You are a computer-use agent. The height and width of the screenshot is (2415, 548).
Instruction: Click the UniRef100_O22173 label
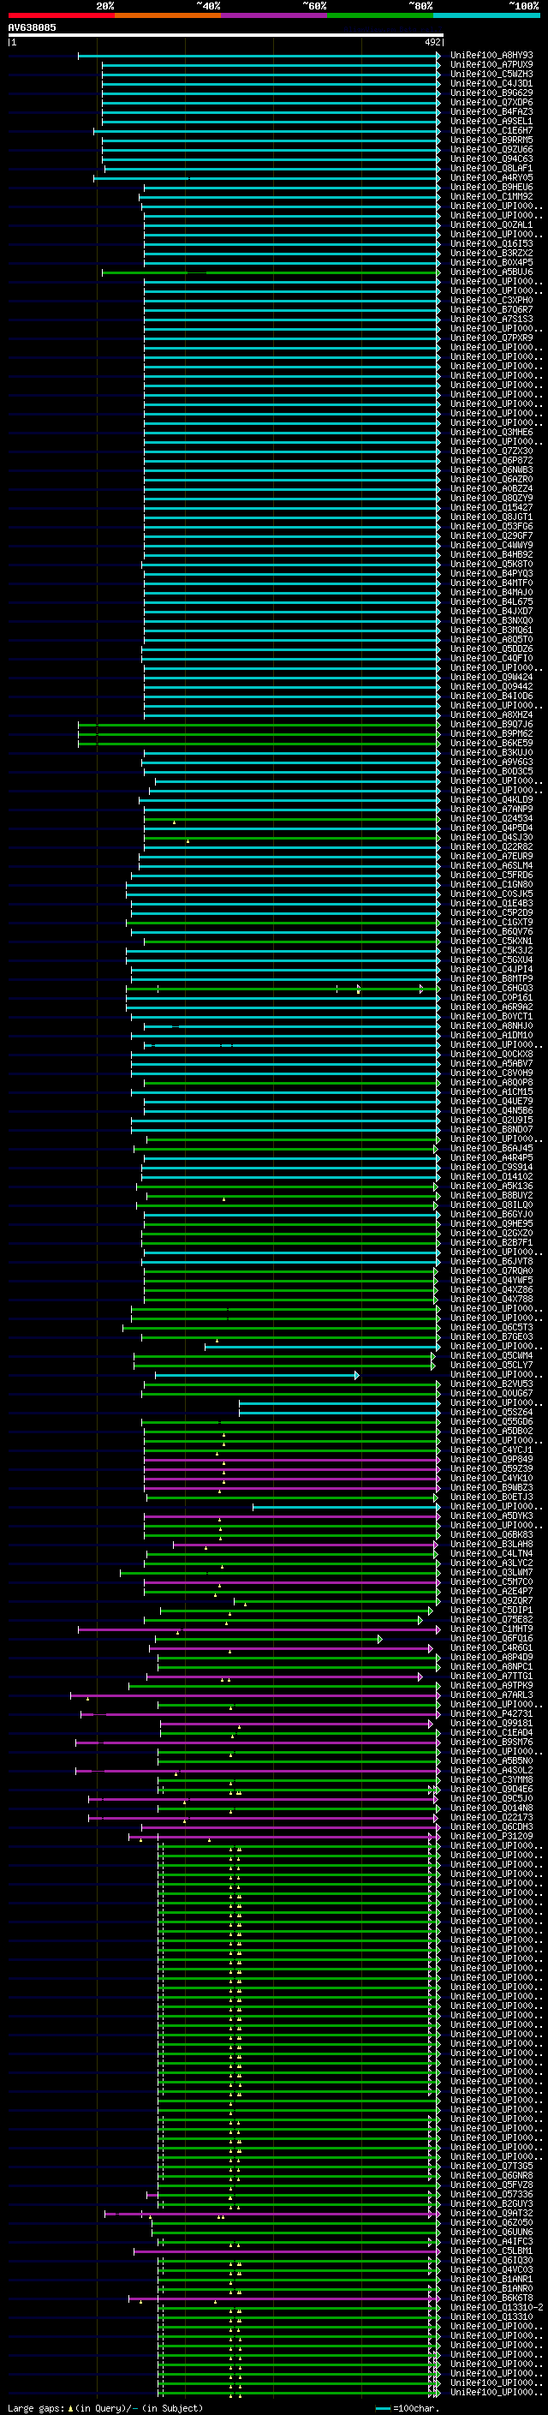491,1817
